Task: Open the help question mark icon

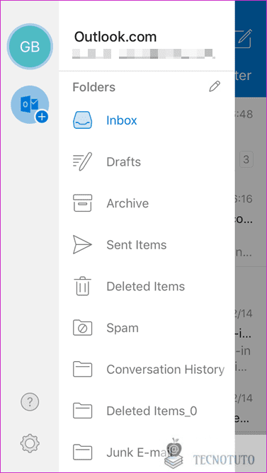Action: pos(30,401)
